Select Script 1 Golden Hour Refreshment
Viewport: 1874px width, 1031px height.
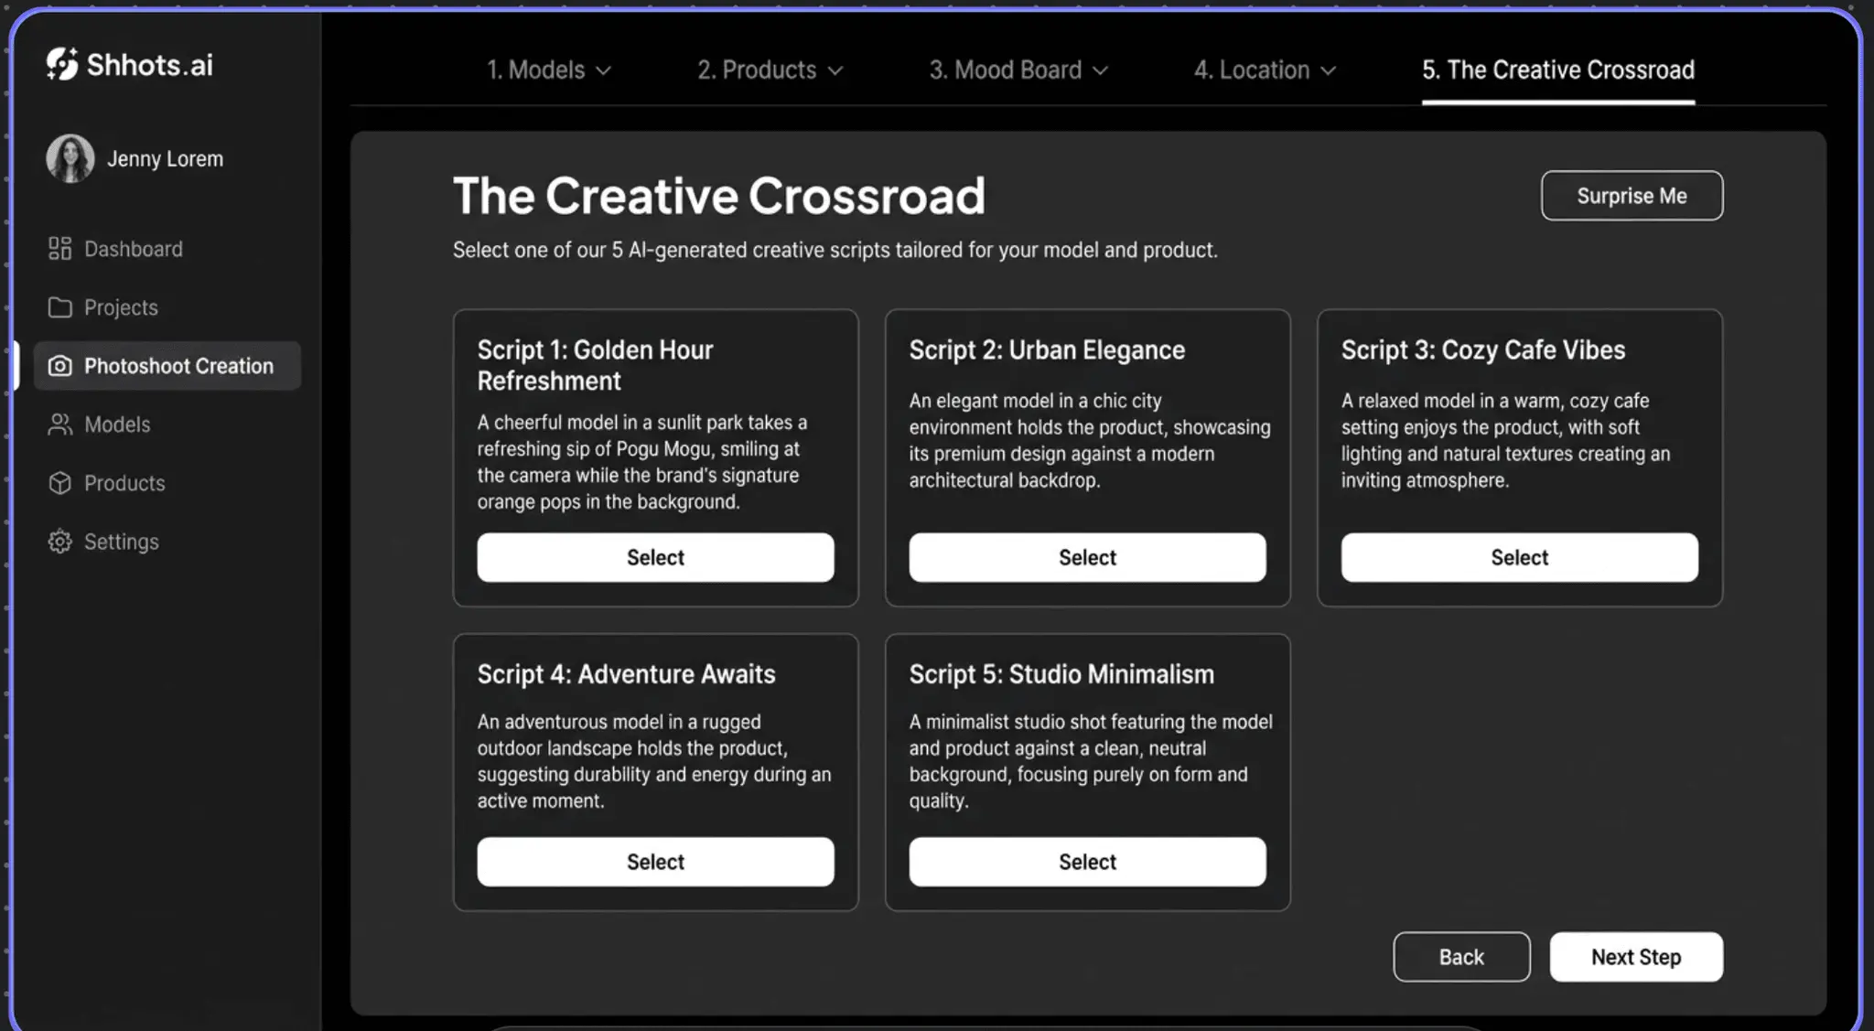[x=655, y=557]
